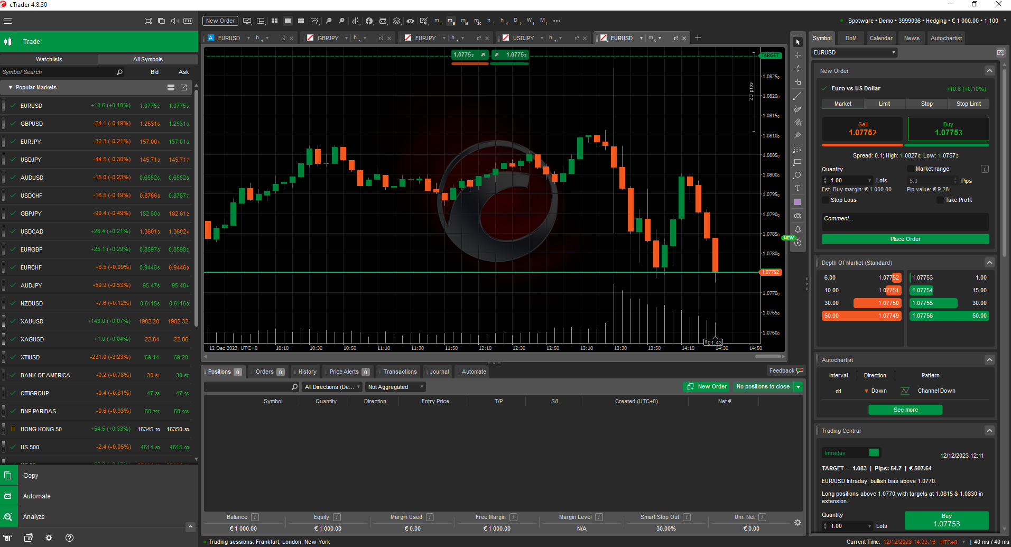Open bottom-left settings gear icon

tap(49, 537)
